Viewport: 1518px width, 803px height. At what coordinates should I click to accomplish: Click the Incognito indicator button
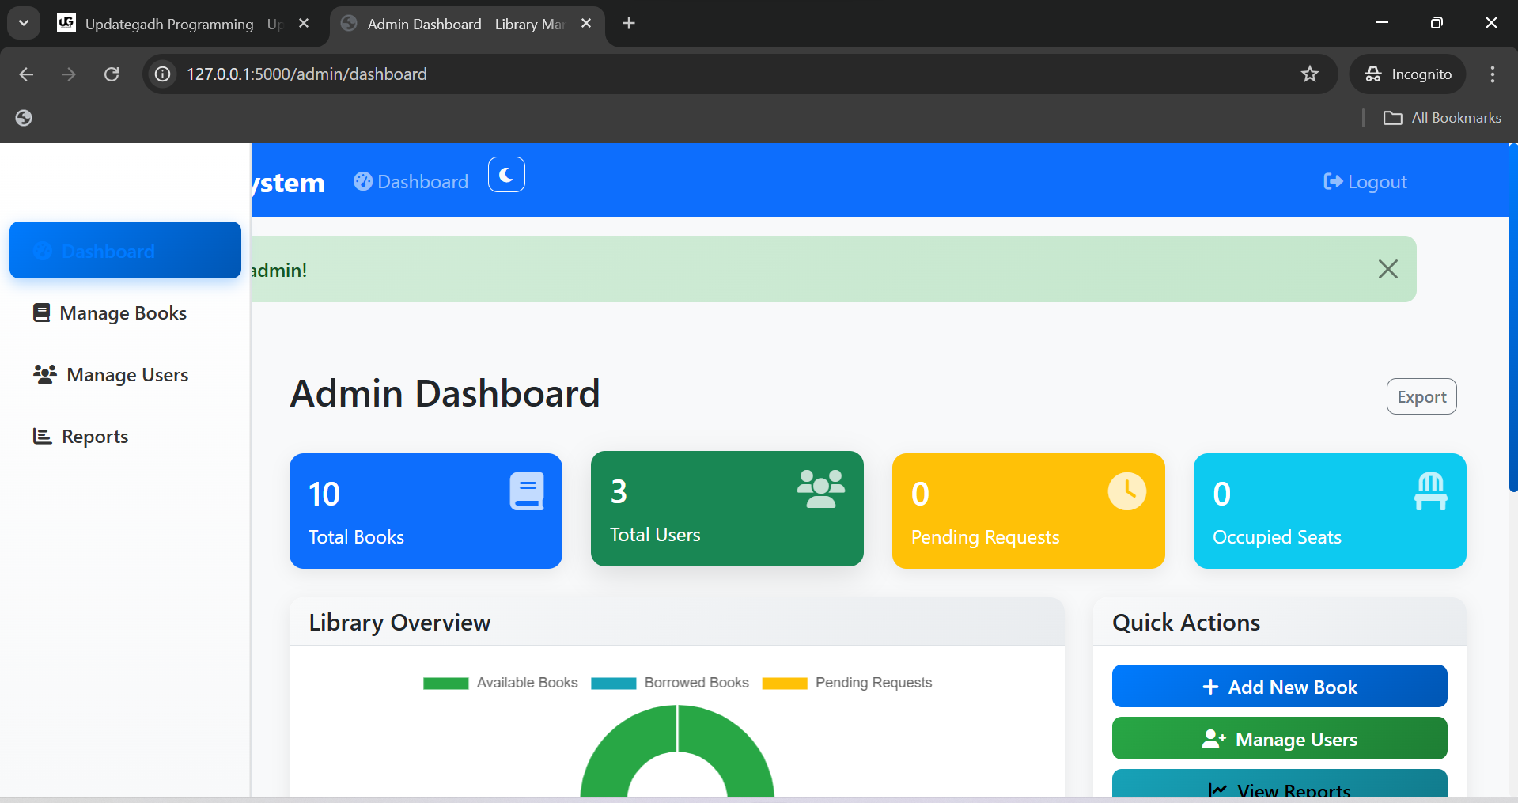point(1408,74)
